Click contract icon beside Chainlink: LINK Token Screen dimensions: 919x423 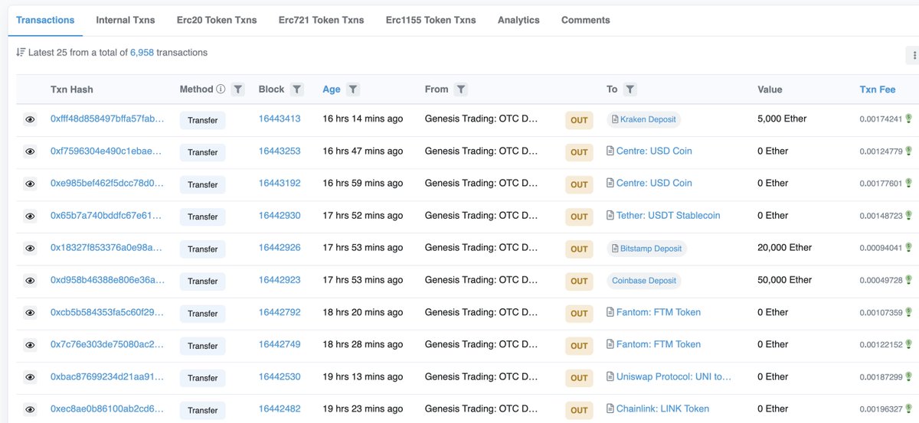point(610,408)
